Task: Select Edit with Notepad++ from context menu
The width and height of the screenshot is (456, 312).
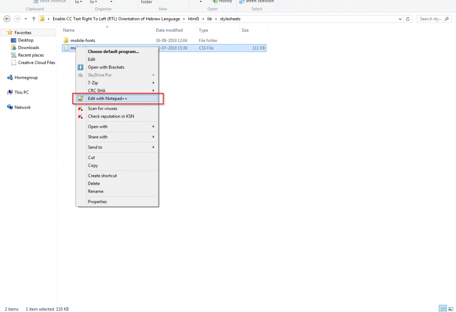Action: [x=108, y=99]
